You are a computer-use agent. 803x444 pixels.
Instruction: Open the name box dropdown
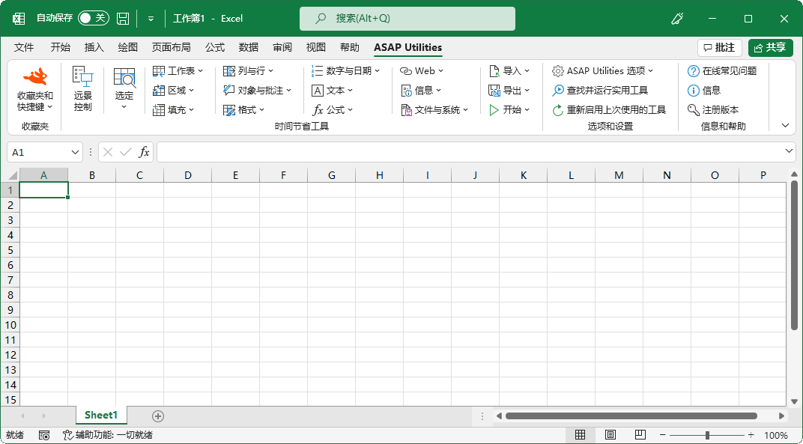point(73,151)
